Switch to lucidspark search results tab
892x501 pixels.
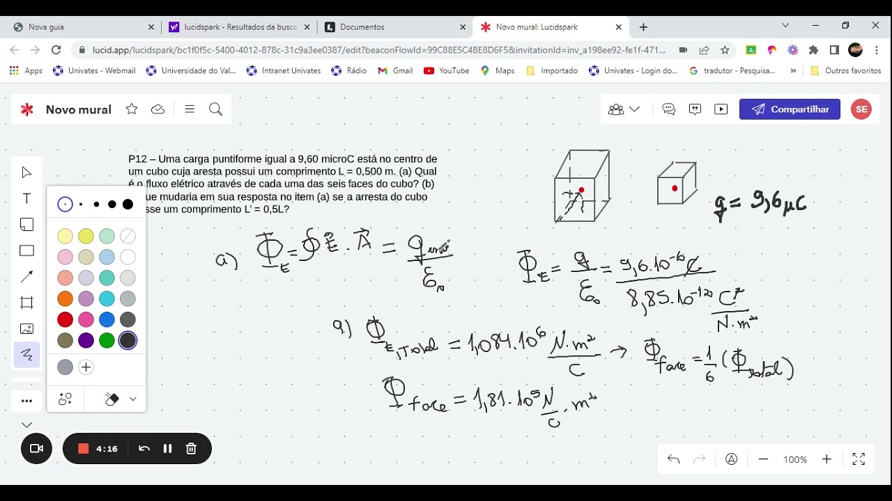[x=239, y=27]
